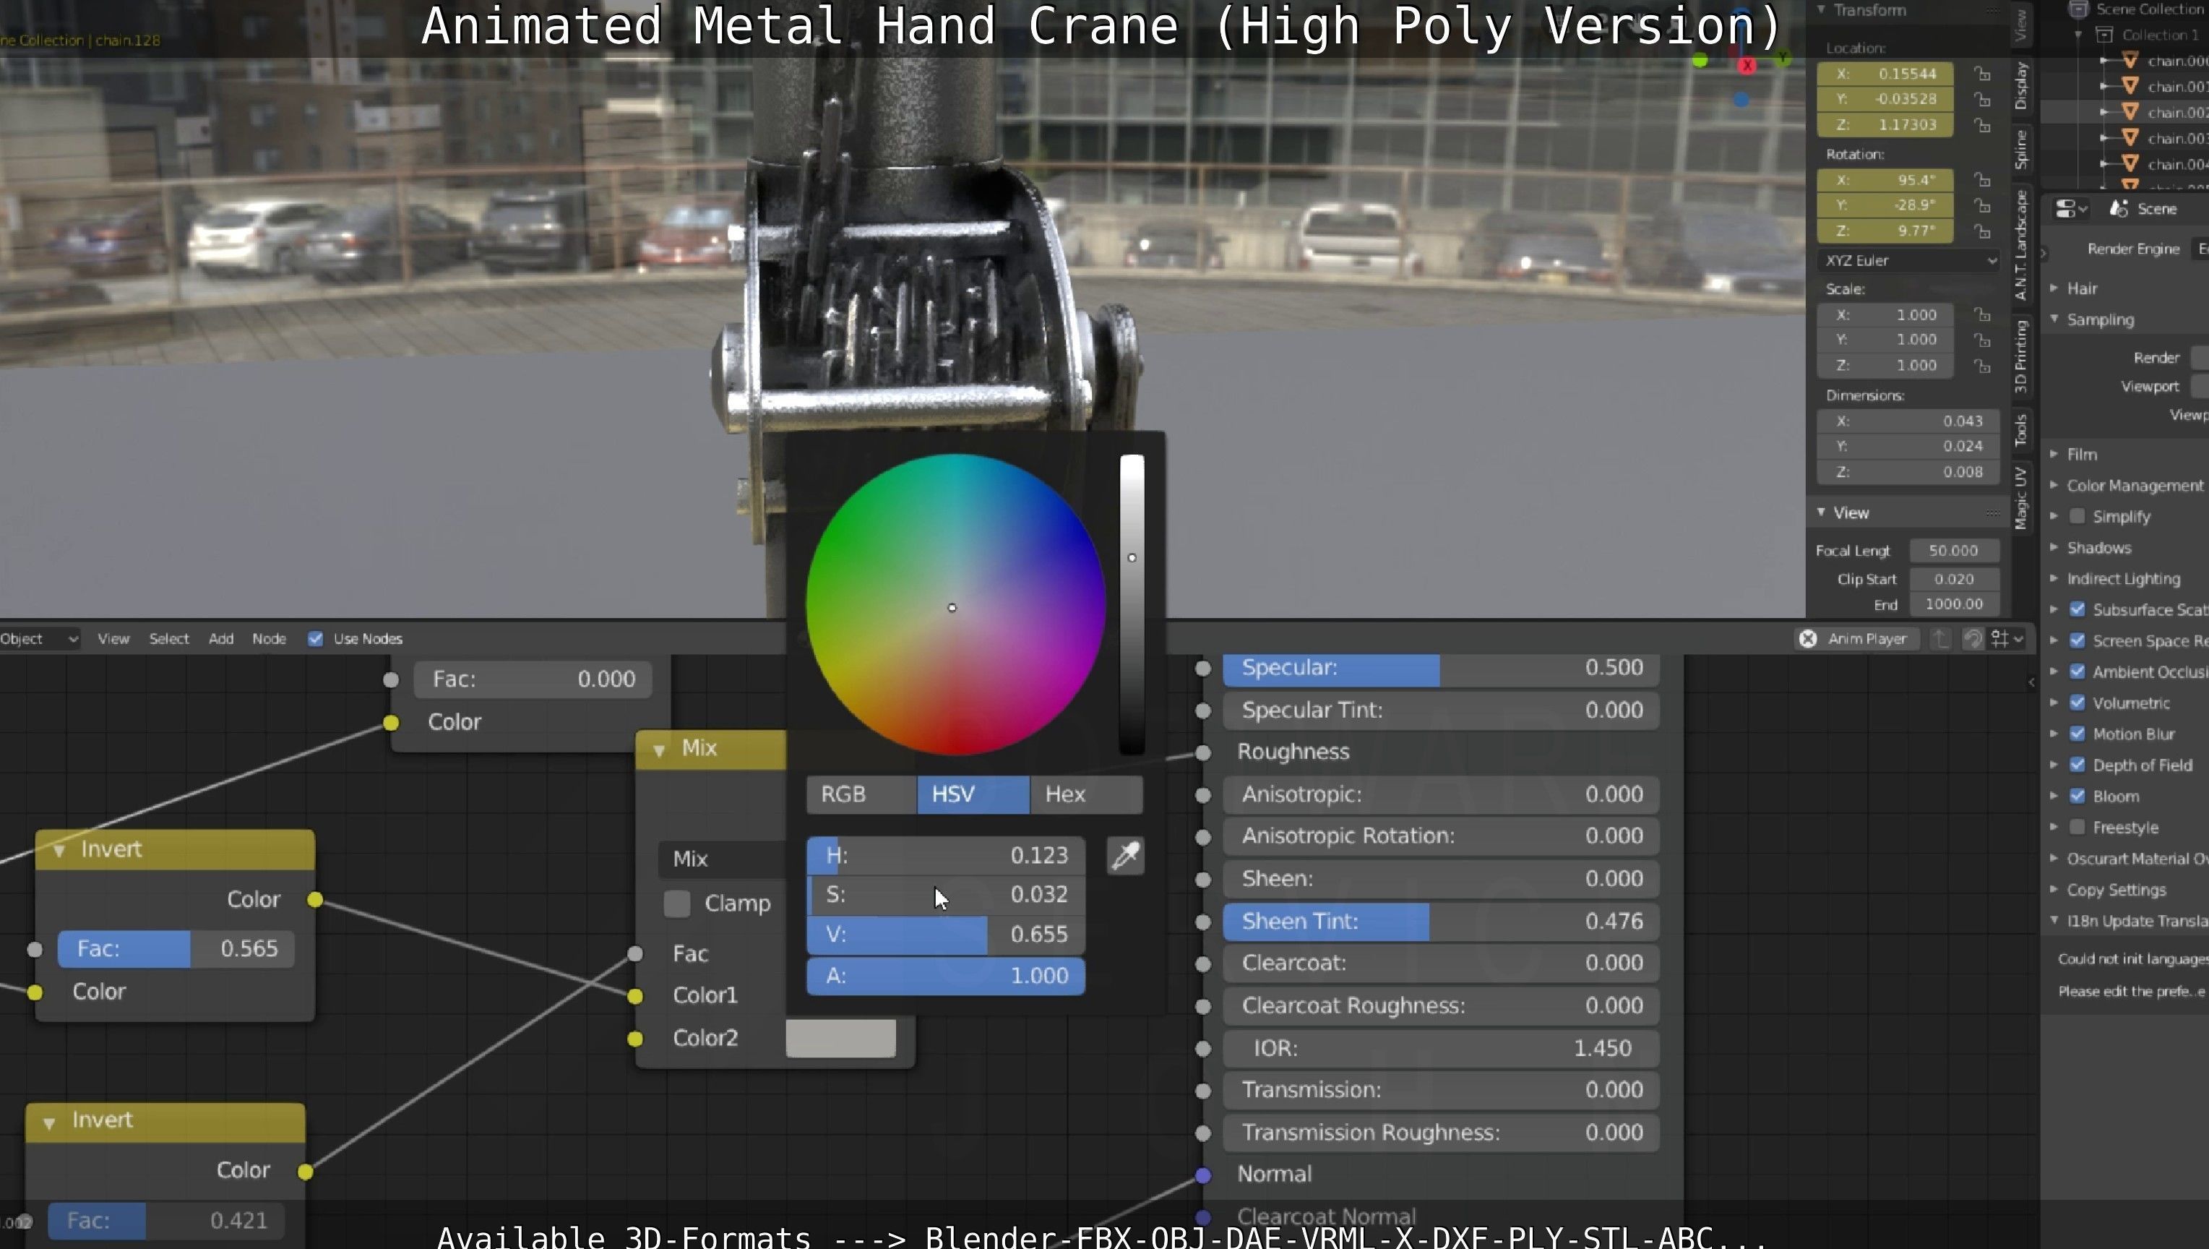Click the Anim Player X icon

[1808, 639]
